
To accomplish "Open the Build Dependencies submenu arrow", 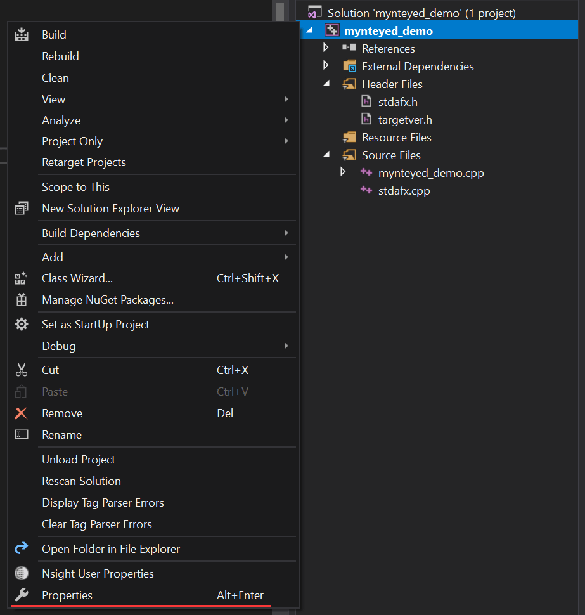I will pos(286,233).
